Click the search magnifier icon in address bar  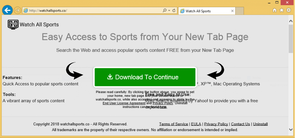[x=164, y=11]
